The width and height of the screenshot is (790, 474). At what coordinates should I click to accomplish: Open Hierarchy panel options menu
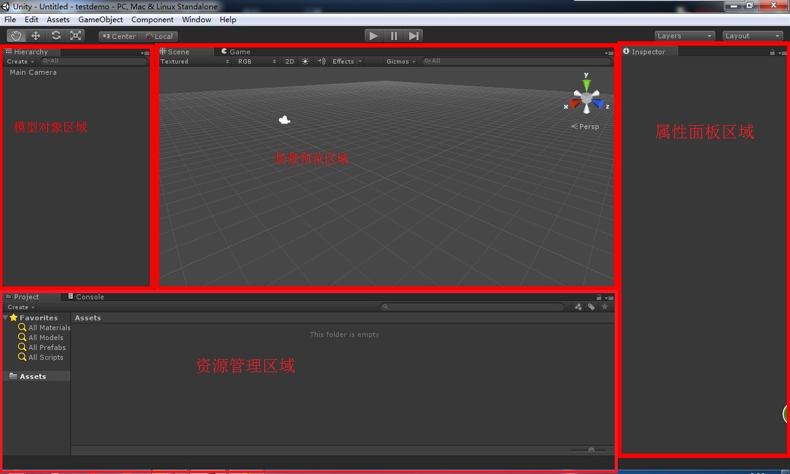(145, 53)
